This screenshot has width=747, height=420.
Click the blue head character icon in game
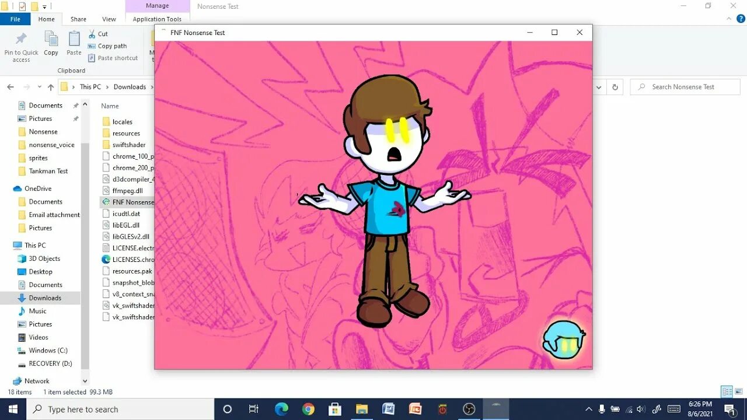click(x=564, y=339)
